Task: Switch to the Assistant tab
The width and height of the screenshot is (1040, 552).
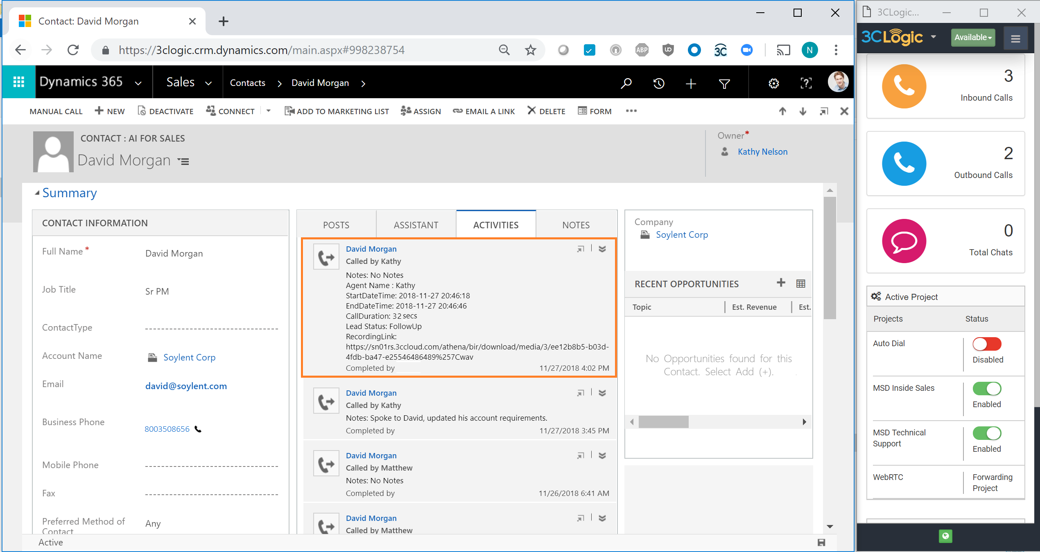Action: 416,225
